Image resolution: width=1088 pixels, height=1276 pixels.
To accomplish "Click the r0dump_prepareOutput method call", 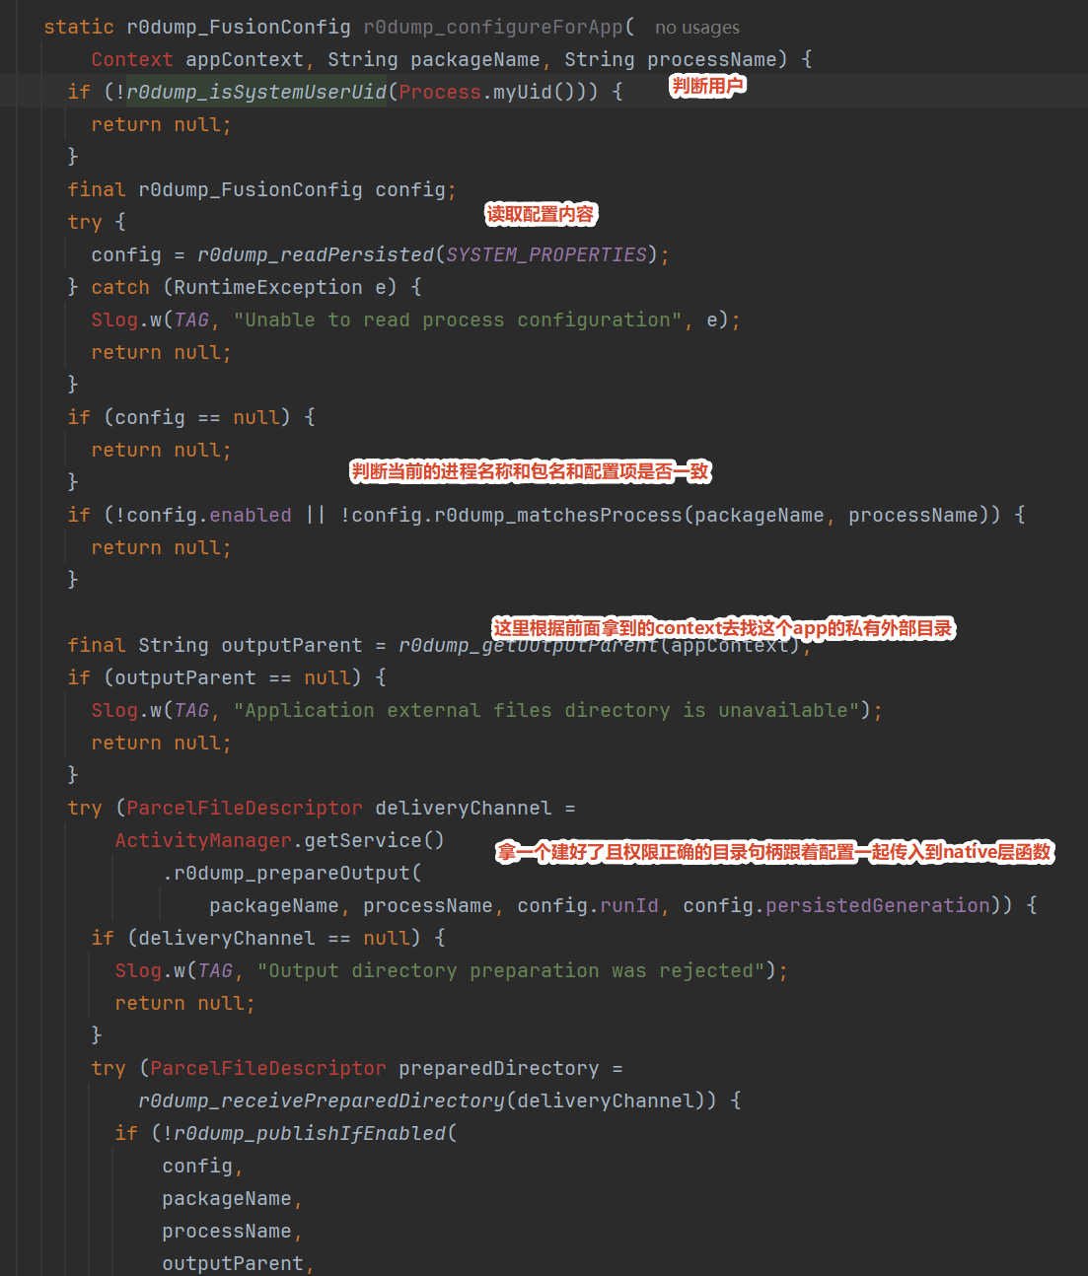I will click(x=292, y=873).
